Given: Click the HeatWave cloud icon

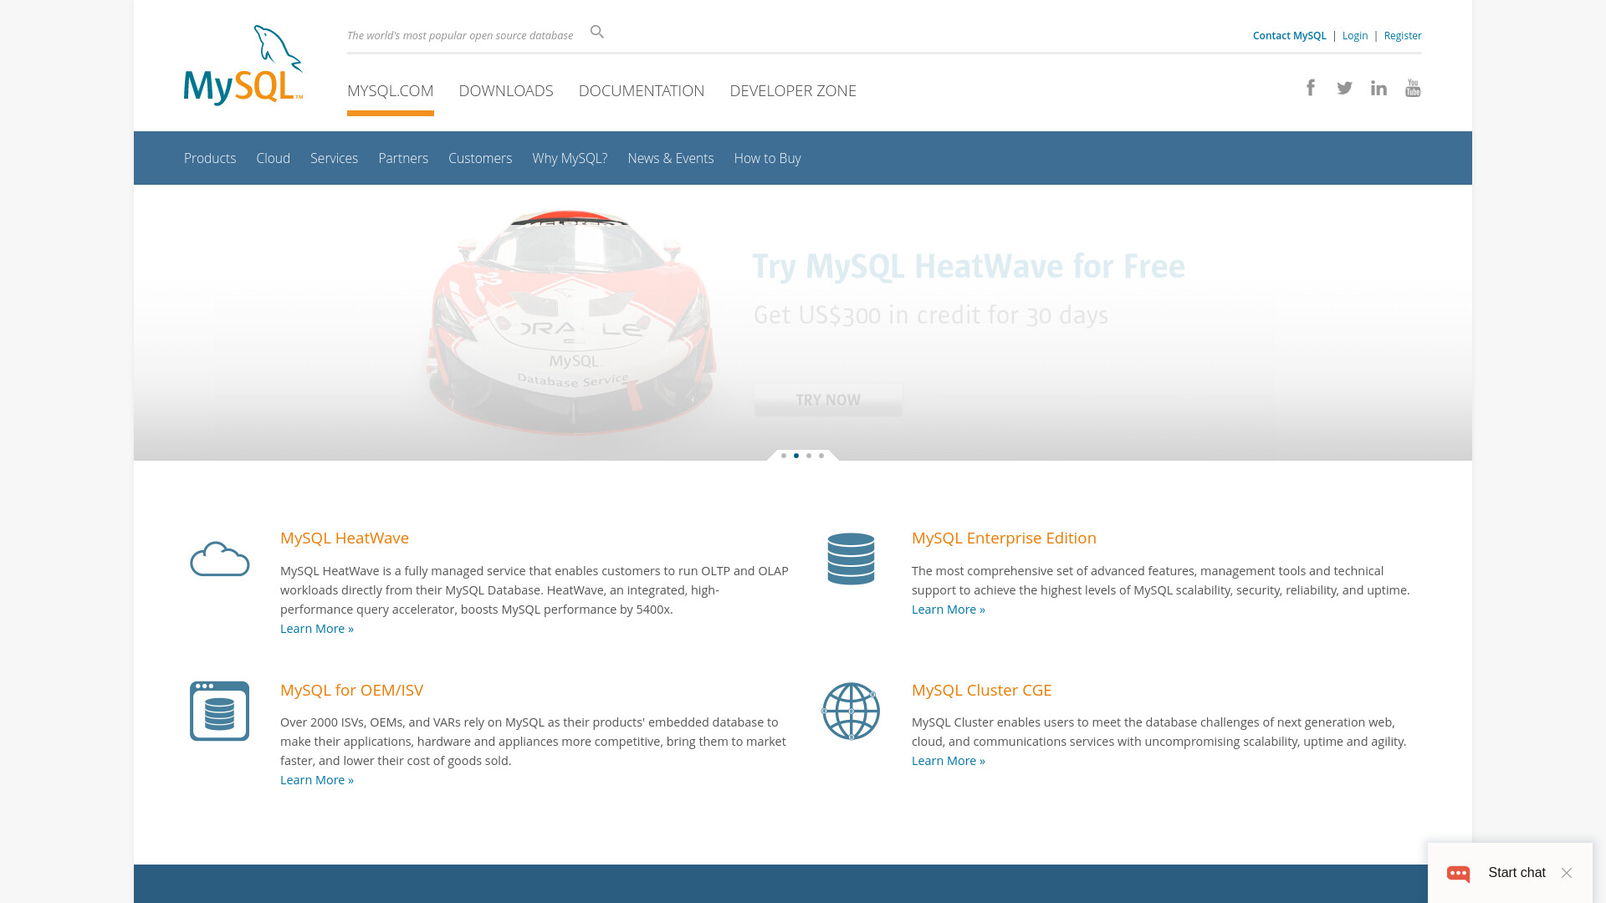Looking at the screenshot, I should (x=219, y=559).
